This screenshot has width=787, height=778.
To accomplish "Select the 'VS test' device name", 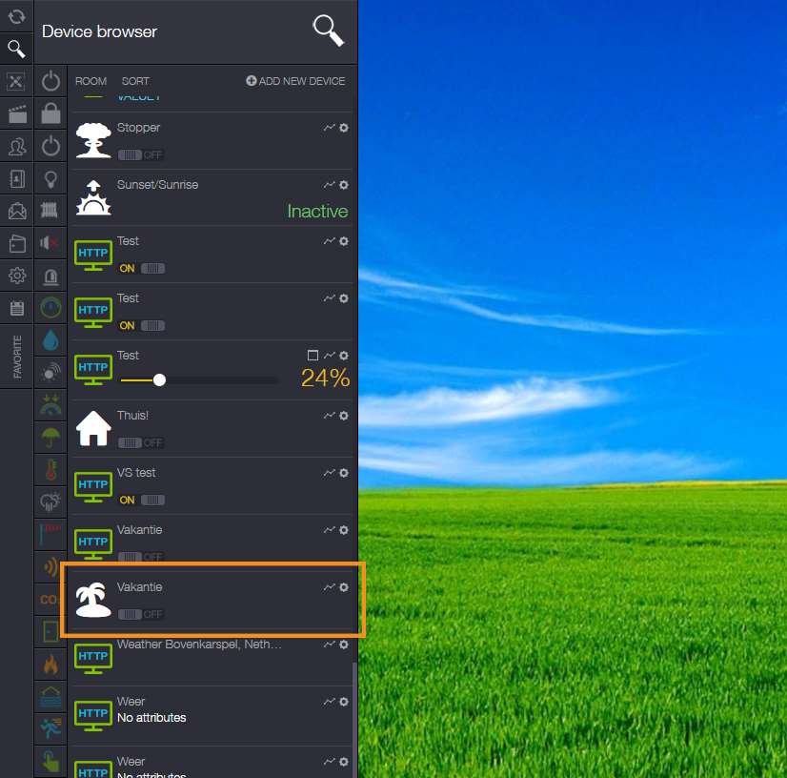I will (x=136, y=473).
